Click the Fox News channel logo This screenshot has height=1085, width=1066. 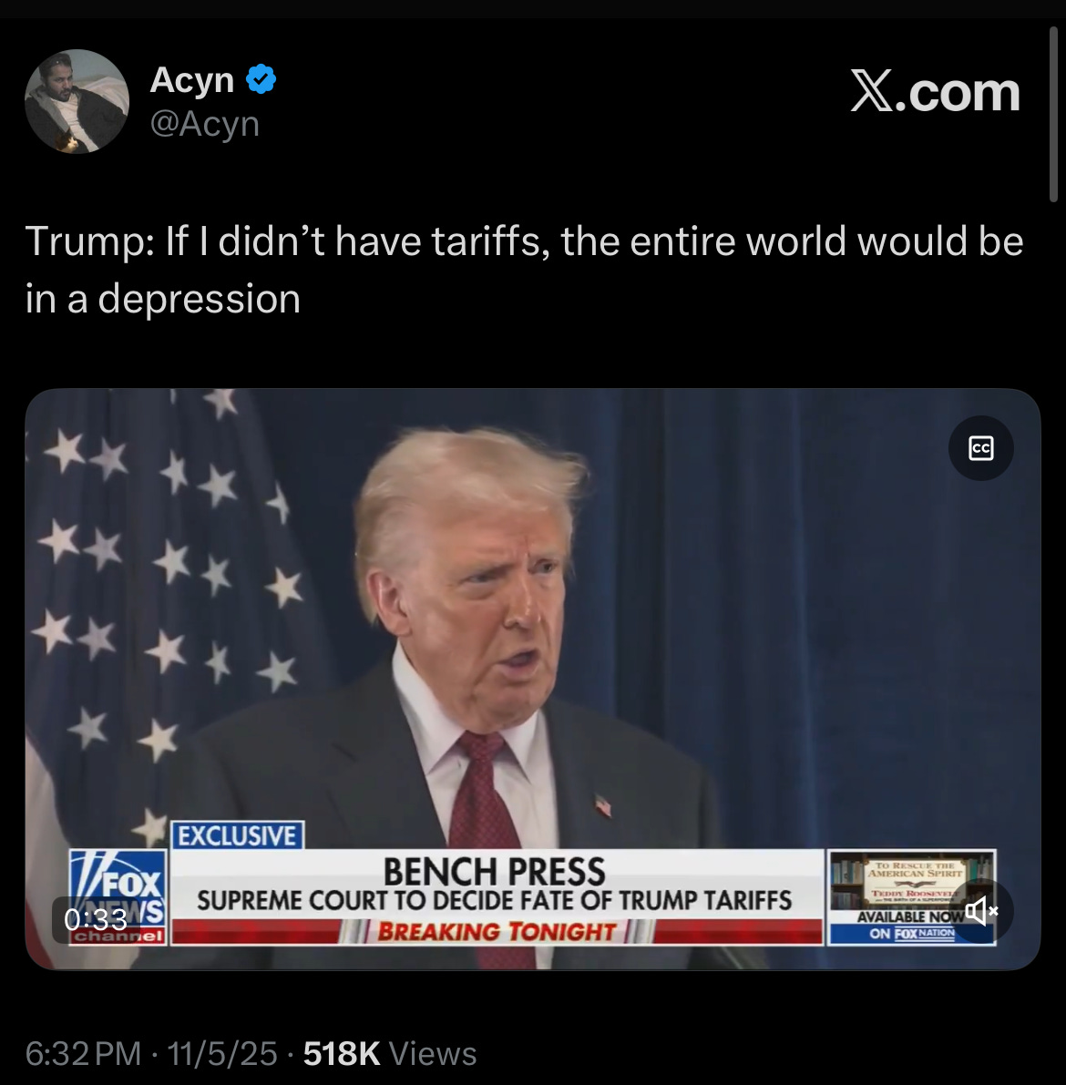tap(118, 896)
